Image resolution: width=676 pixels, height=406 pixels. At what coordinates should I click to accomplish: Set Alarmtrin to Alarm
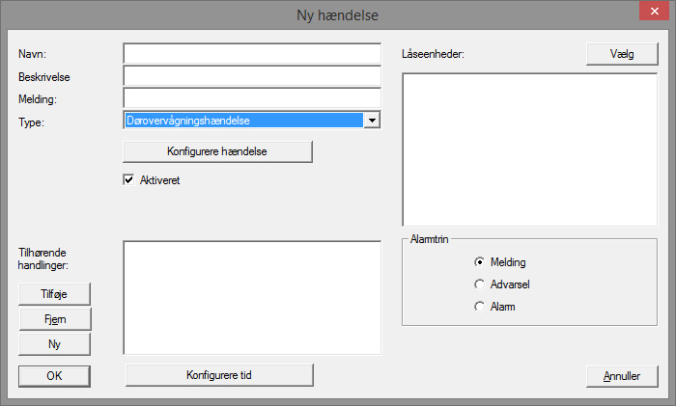[479, 307]
